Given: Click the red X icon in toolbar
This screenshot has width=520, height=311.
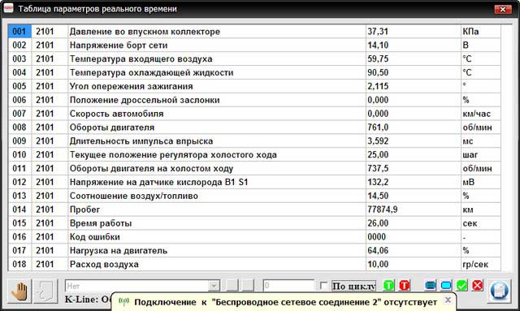Looking at the screenshot, I should click(x=478, y=286).
